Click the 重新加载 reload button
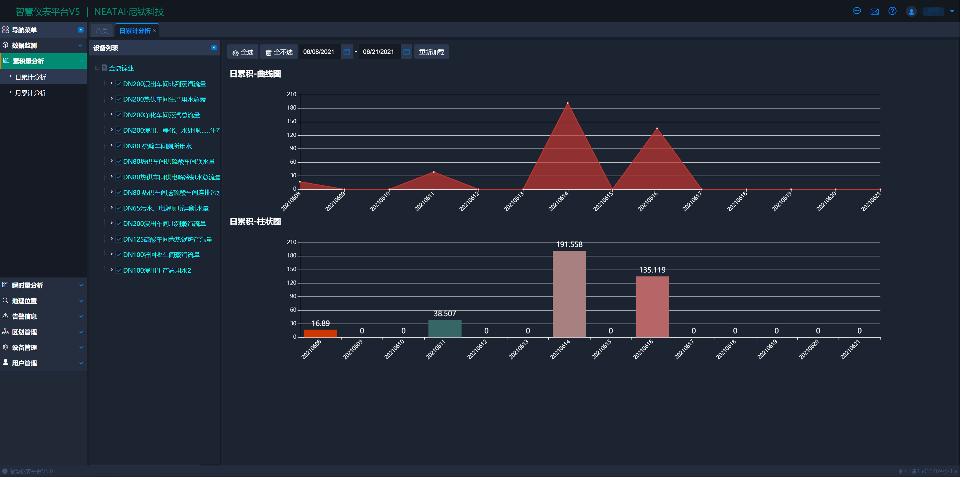This screenshot has height=477, width=960. pos(431,52)
